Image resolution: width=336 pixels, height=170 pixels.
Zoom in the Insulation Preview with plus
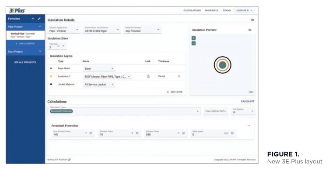pyautogui.click(x=193, y=38)
